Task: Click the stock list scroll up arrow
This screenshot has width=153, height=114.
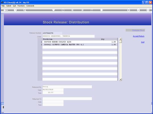Action: click(x=120, y=39)
